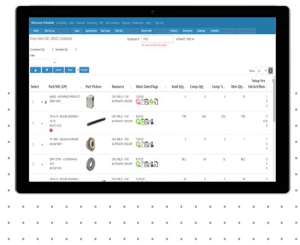Click the pencil flag icon in the cabinet part row
The height and width of the screenshot is (245, 300).
142,102
